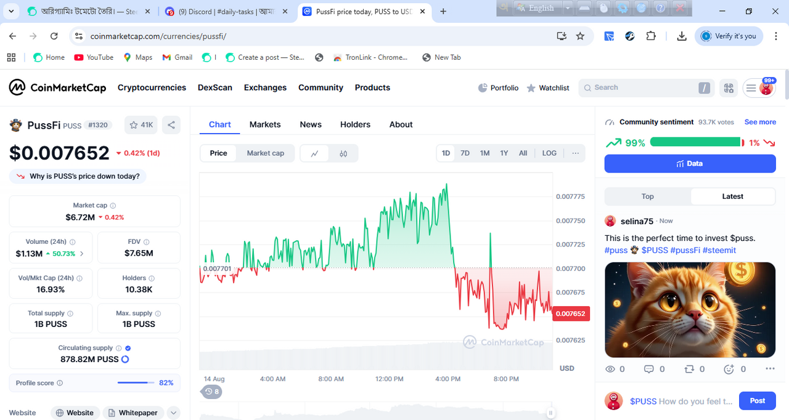Select the 1D time range
The width and height of the screenshot is (789, 420).
pos(446,153)
